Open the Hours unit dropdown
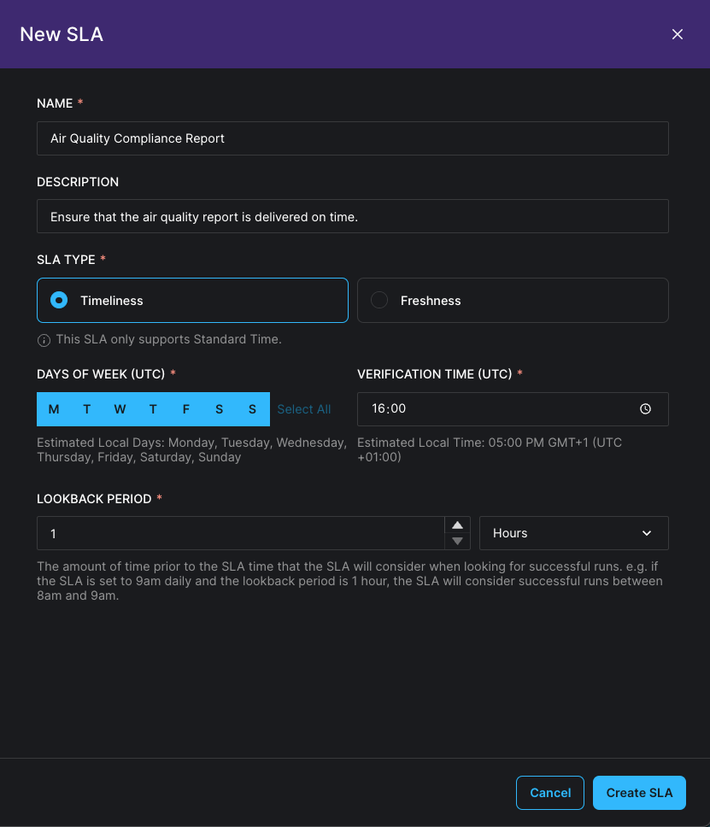 [x=573, y=533]
